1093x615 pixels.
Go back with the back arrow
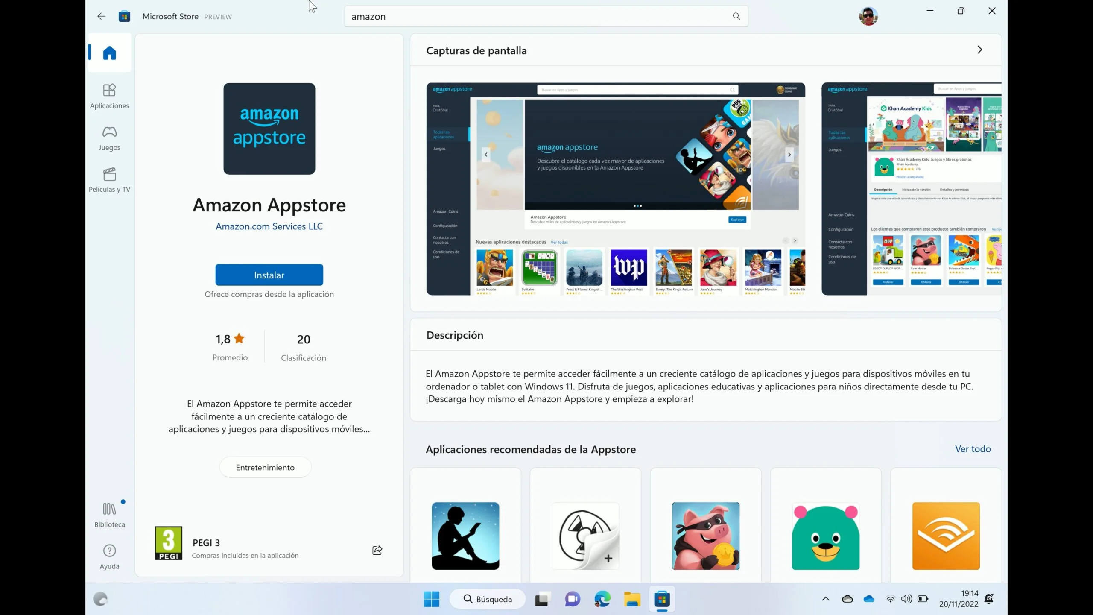tap(101, 16)
